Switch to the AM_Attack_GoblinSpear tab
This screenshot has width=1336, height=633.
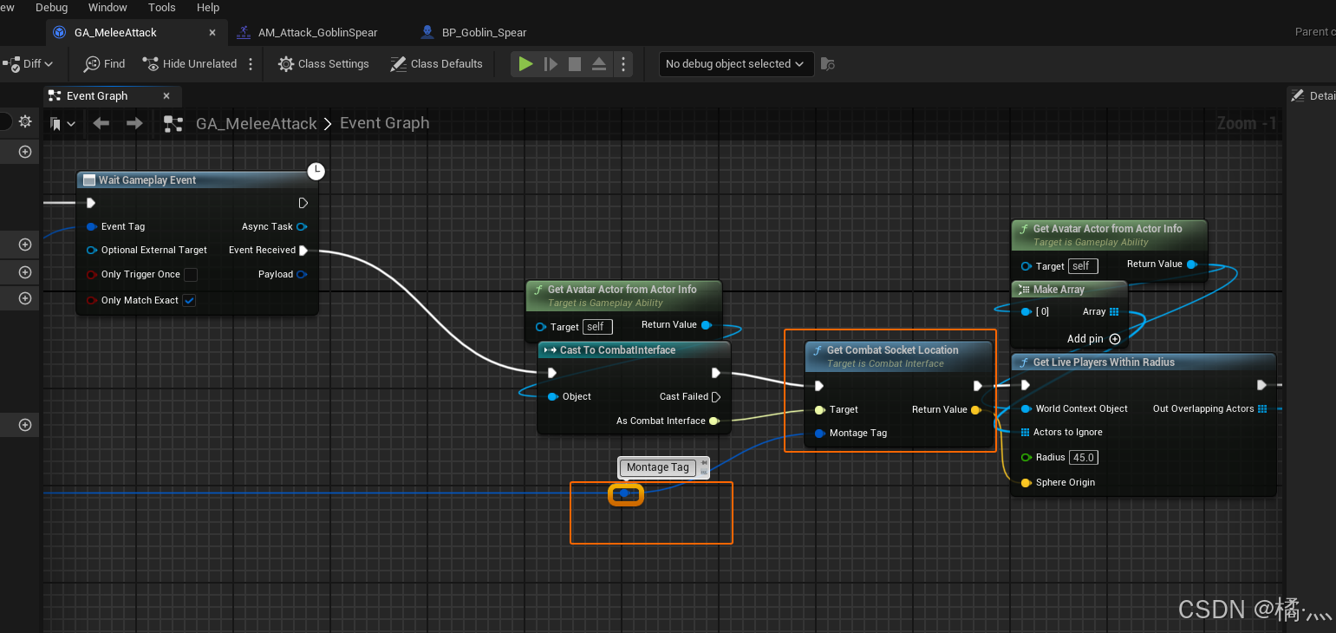[317, 32]
